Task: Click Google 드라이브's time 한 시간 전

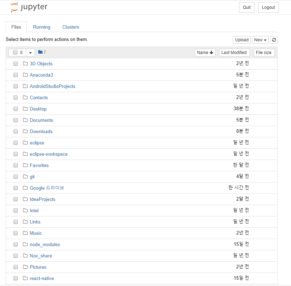Action: coord(239,187)
